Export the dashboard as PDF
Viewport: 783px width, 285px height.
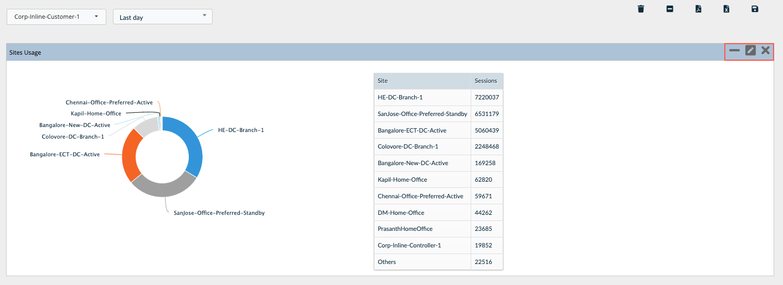pos(698,9)
